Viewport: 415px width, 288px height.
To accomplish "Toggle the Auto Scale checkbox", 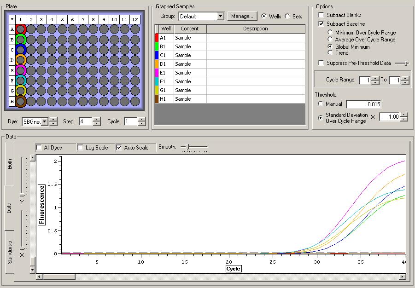I will pyautogui.click(x=119, y=148).
